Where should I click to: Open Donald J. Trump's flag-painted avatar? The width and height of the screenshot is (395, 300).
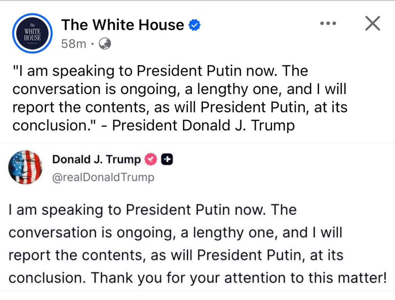[x=25, y=167]
